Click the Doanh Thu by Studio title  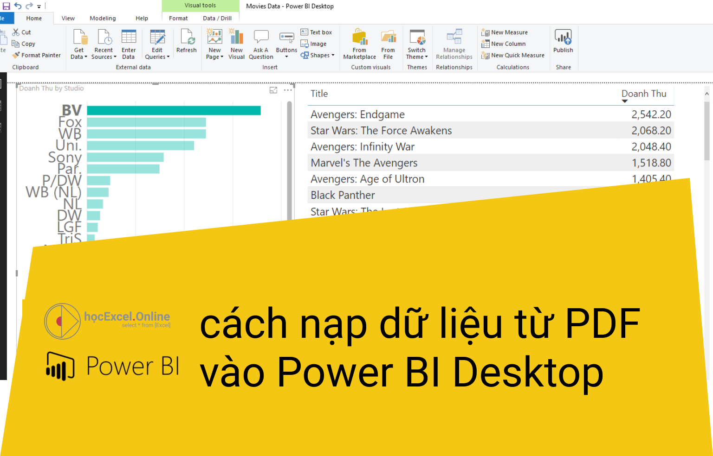tap(52, 88)
